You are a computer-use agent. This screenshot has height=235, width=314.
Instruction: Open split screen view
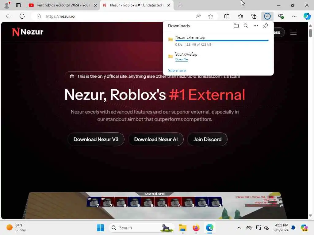(227, 16)
